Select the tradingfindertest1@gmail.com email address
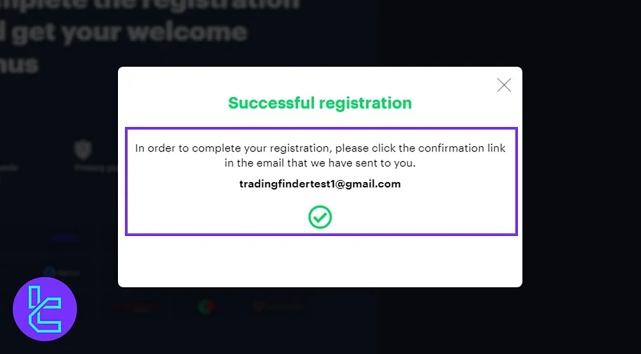641x354 pixels. tap(320, 184)
